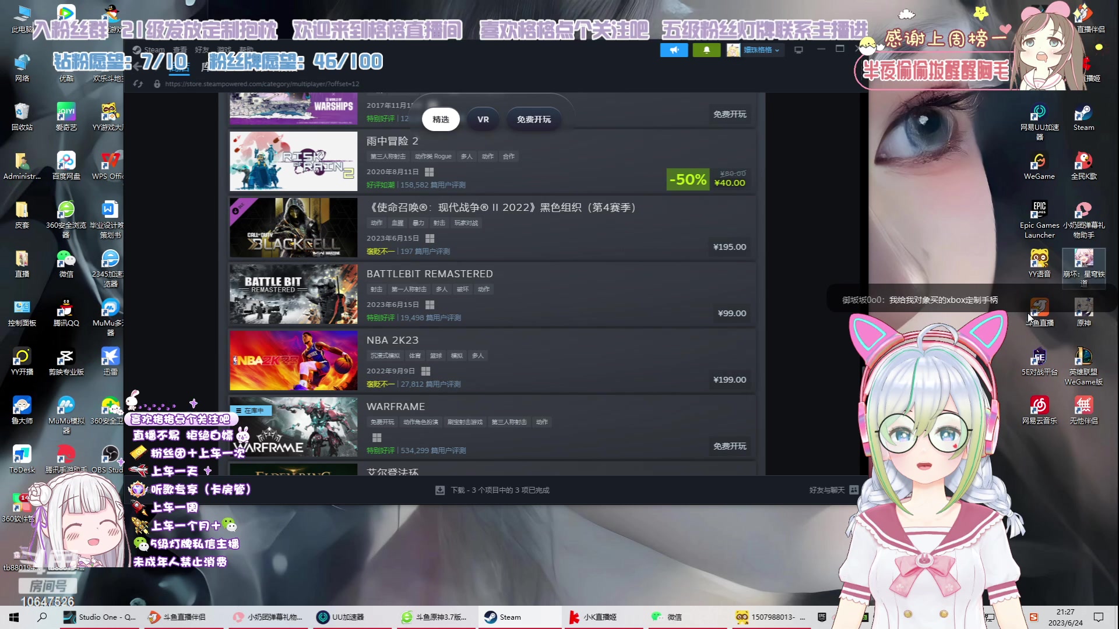This screenshot has height=629, width=1119.
Task: Click the Windows platform icon for NBA 2K23
Action: (425, 371)
